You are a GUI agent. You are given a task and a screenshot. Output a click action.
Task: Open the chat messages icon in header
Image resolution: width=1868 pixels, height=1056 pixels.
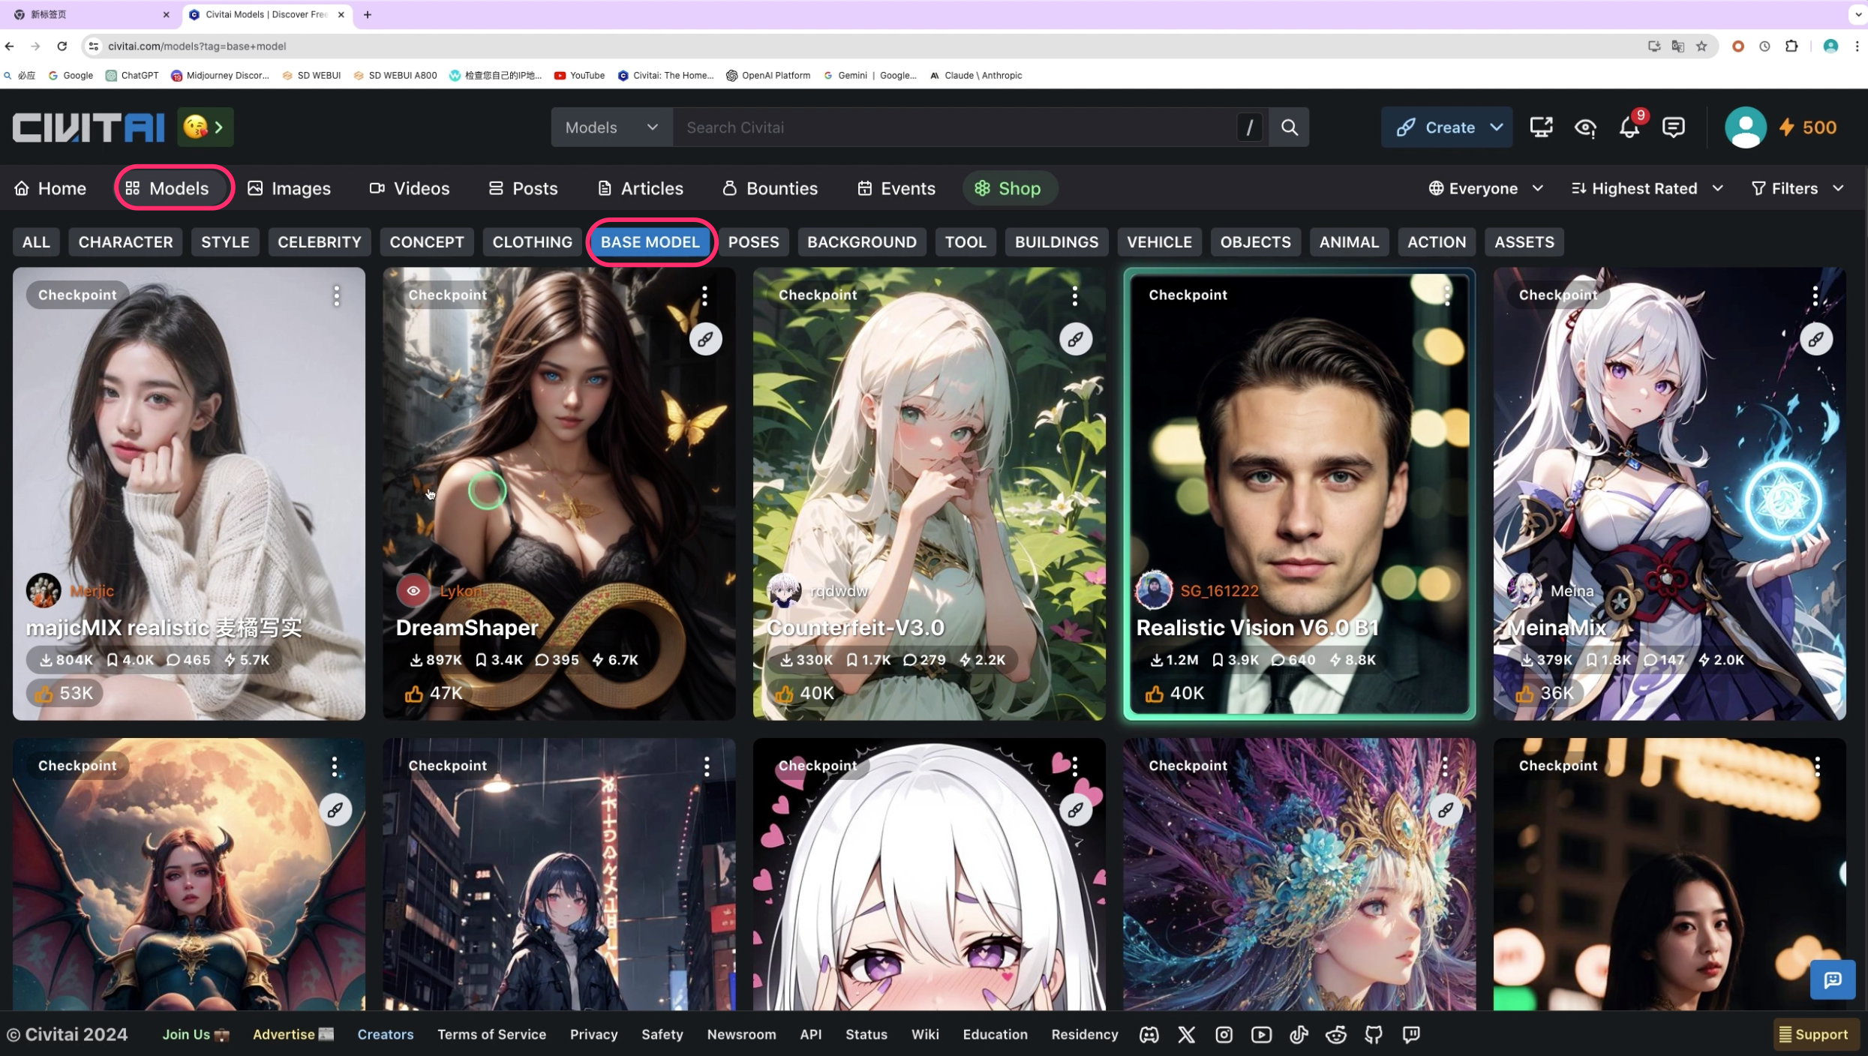click(1674, 127)
